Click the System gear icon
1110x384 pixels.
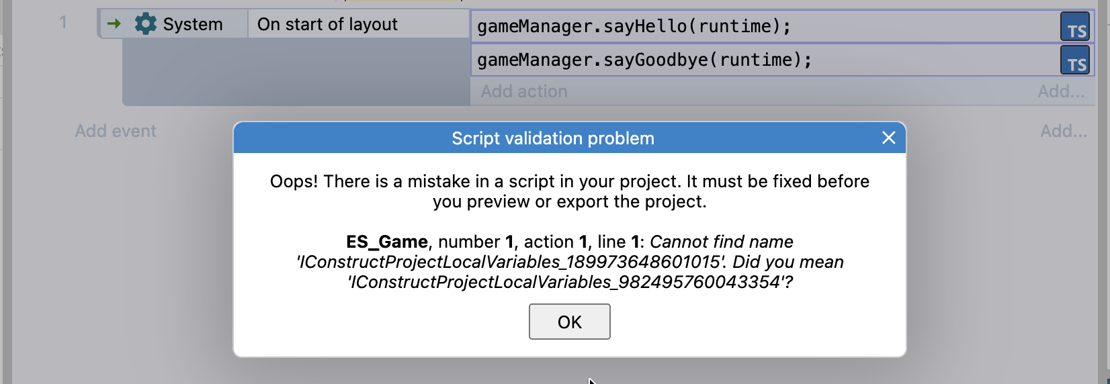pyautogui.click(x=145, y=24)
